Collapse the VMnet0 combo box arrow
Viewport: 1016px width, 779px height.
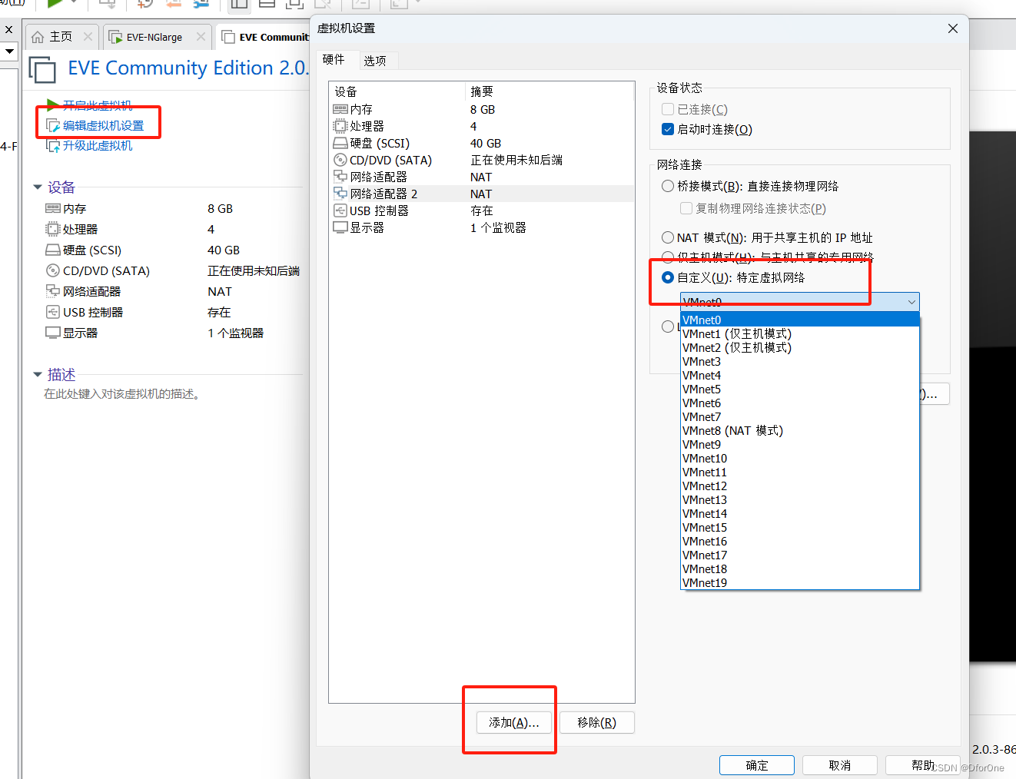pos(911,302)
